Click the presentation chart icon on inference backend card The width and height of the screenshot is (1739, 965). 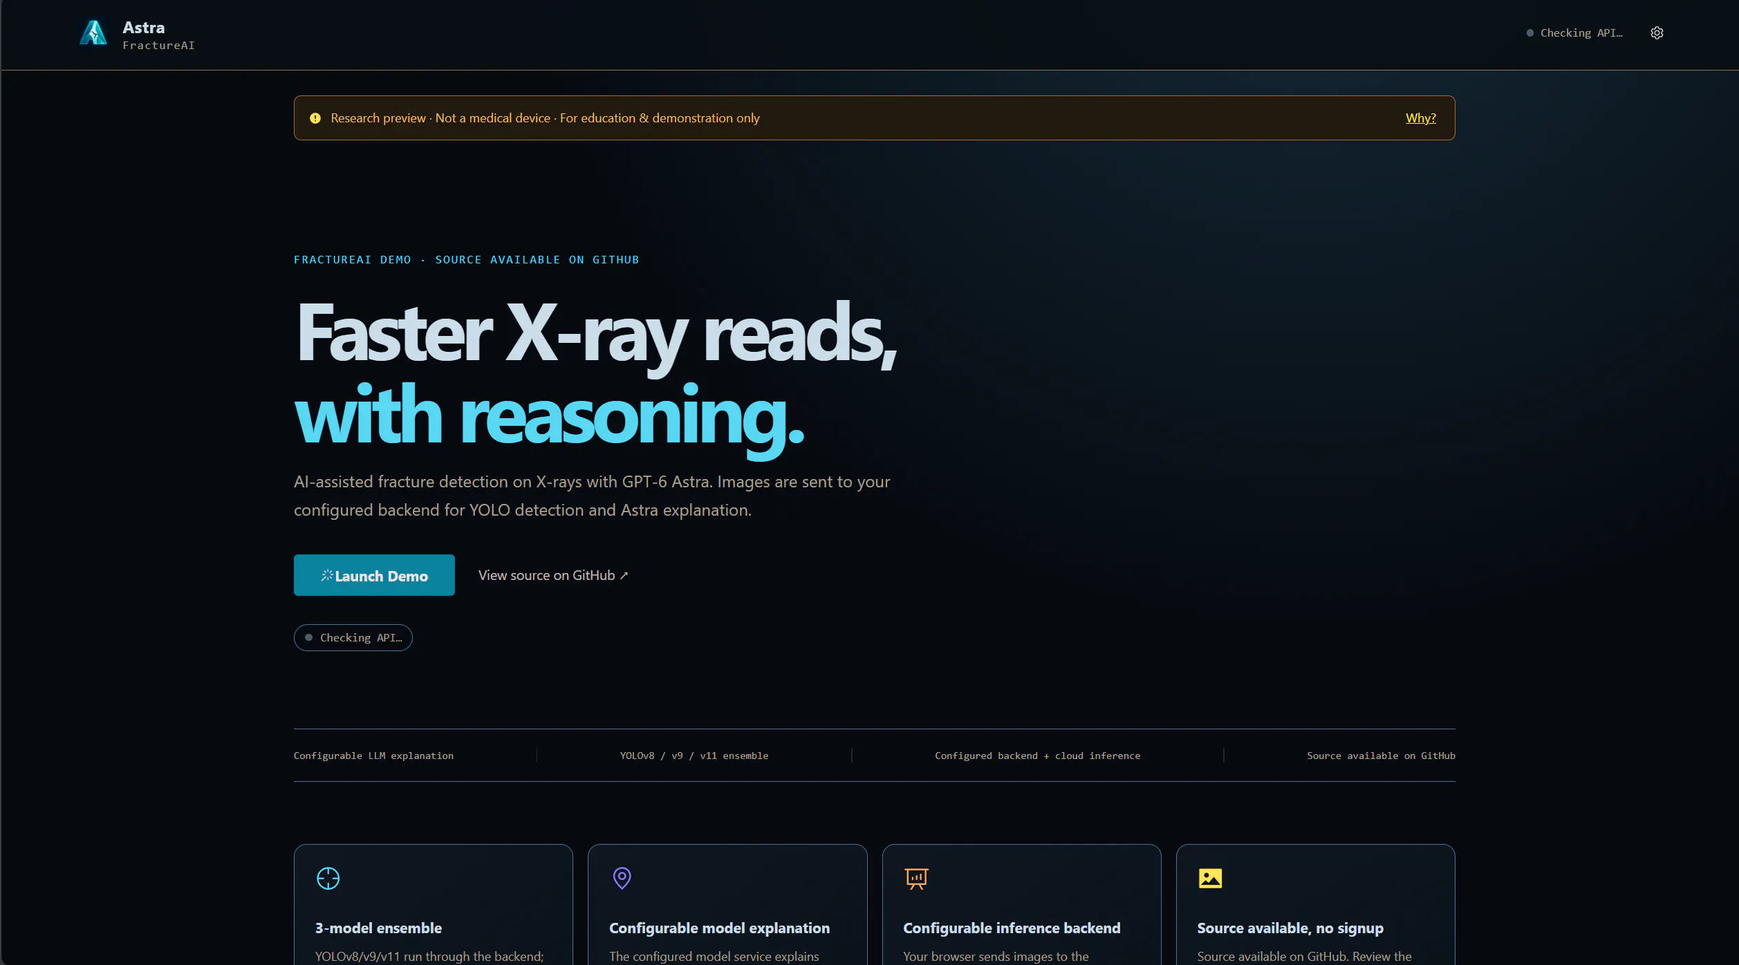916,879
